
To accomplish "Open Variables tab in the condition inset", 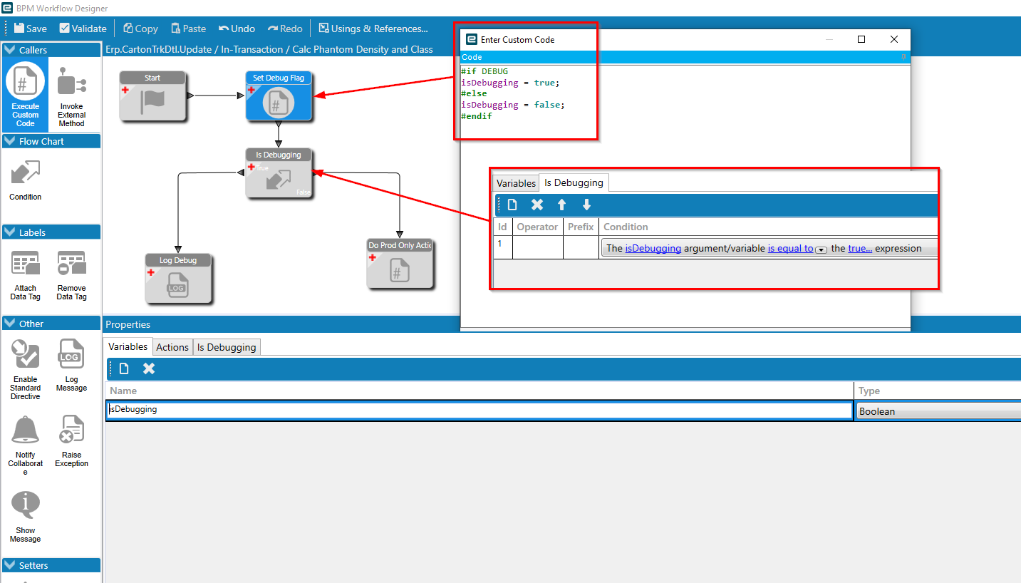I will [516, 183].
